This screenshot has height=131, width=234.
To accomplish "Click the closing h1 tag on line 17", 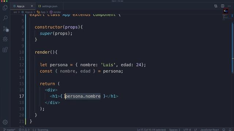I will click(x=112, y=96).
